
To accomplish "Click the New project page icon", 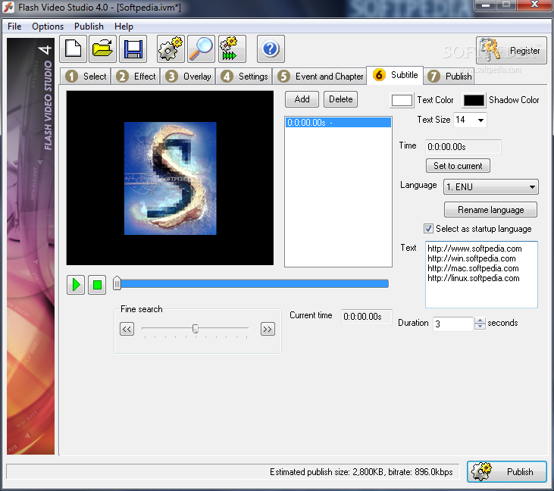I will tap(74, 48).
